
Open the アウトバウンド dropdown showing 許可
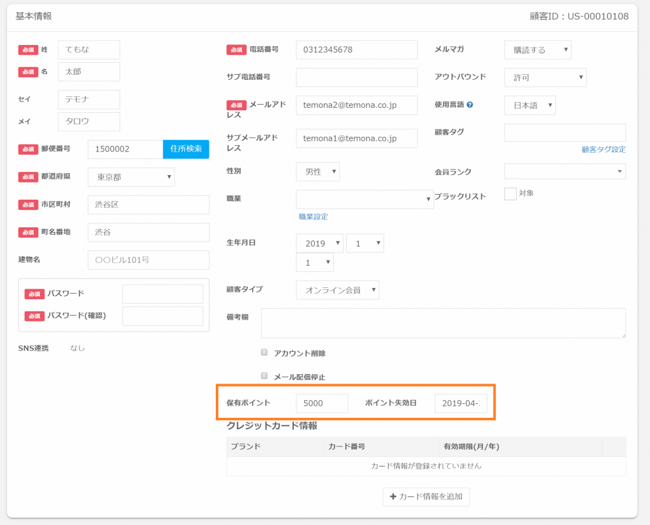click(545, 77)
